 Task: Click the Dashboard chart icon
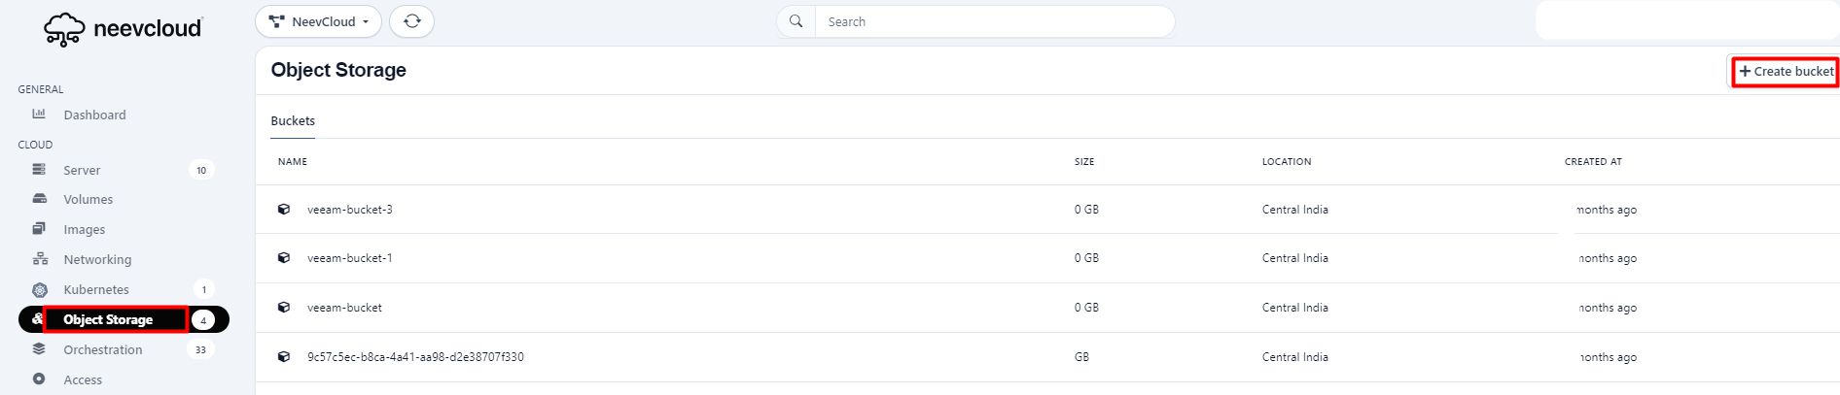(x=39, y=115)
